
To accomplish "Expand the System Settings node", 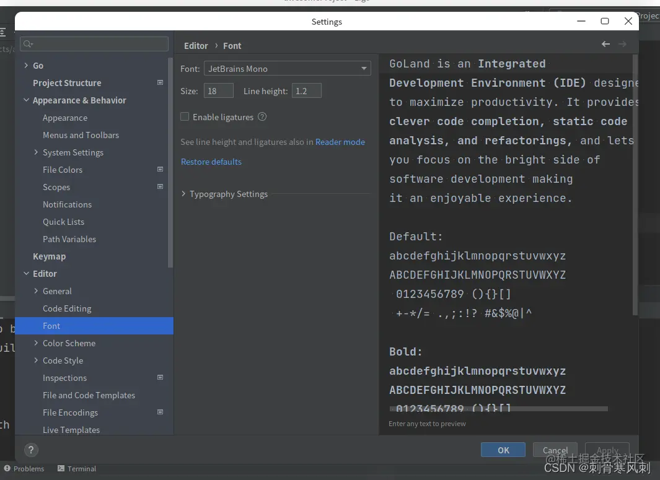I will pyautogui.click(x=36, y=152).
